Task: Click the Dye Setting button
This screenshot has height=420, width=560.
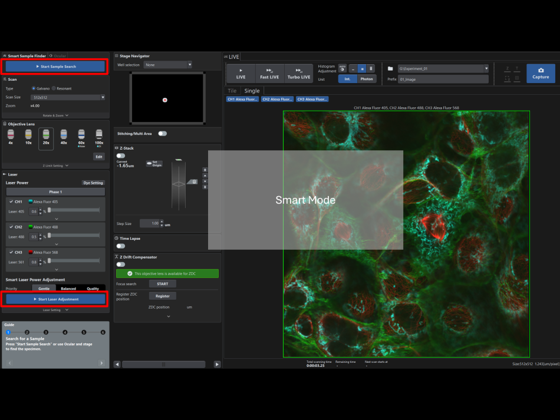Action: pyautogui.click(x=93, y=183)
